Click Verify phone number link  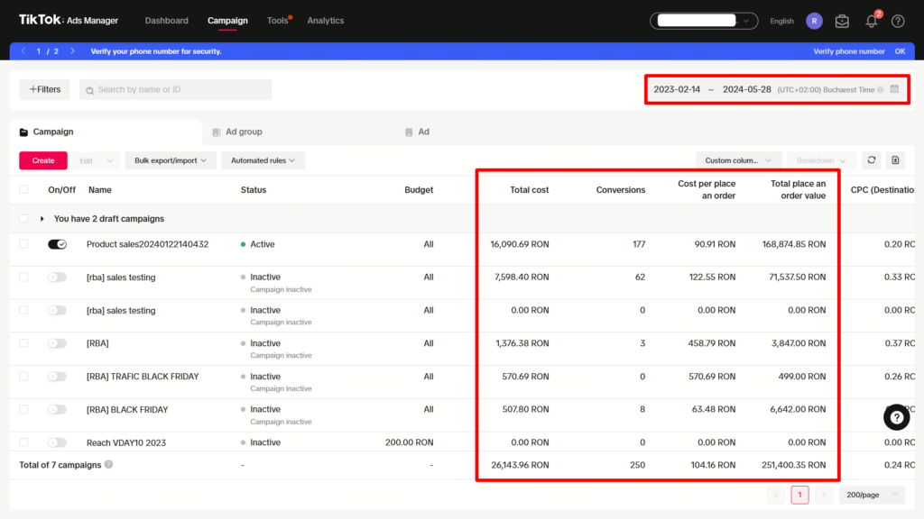click(x=849, y=51)
